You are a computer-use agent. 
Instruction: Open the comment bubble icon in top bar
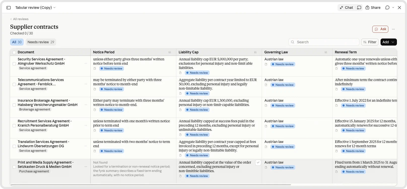(387, 8)
